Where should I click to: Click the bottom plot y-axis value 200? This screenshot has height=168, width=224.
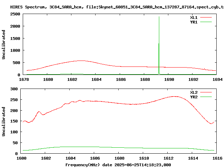coord(14,111)
